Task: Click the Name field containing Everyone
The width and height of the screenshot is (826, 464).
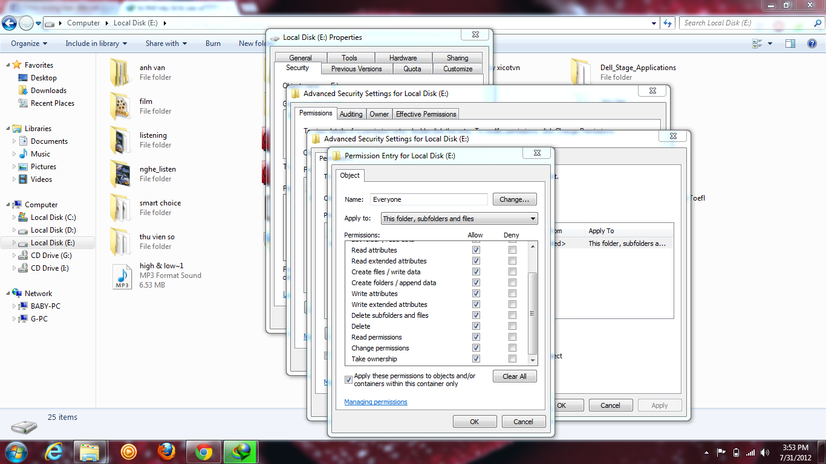Action: (x=429, y=199)
